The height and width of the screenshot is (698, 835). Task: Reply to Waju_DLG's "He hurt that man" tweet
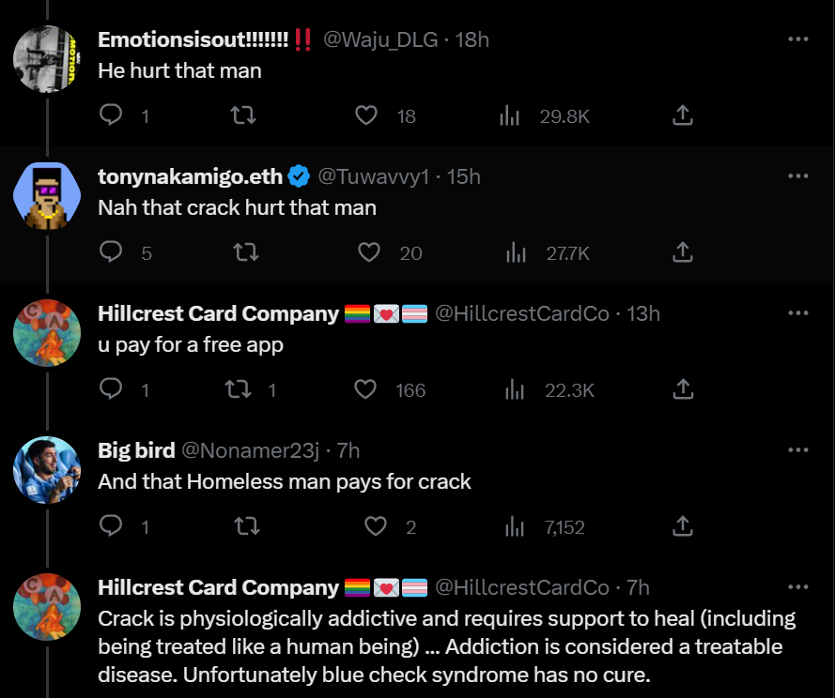(x=111, y=115)
